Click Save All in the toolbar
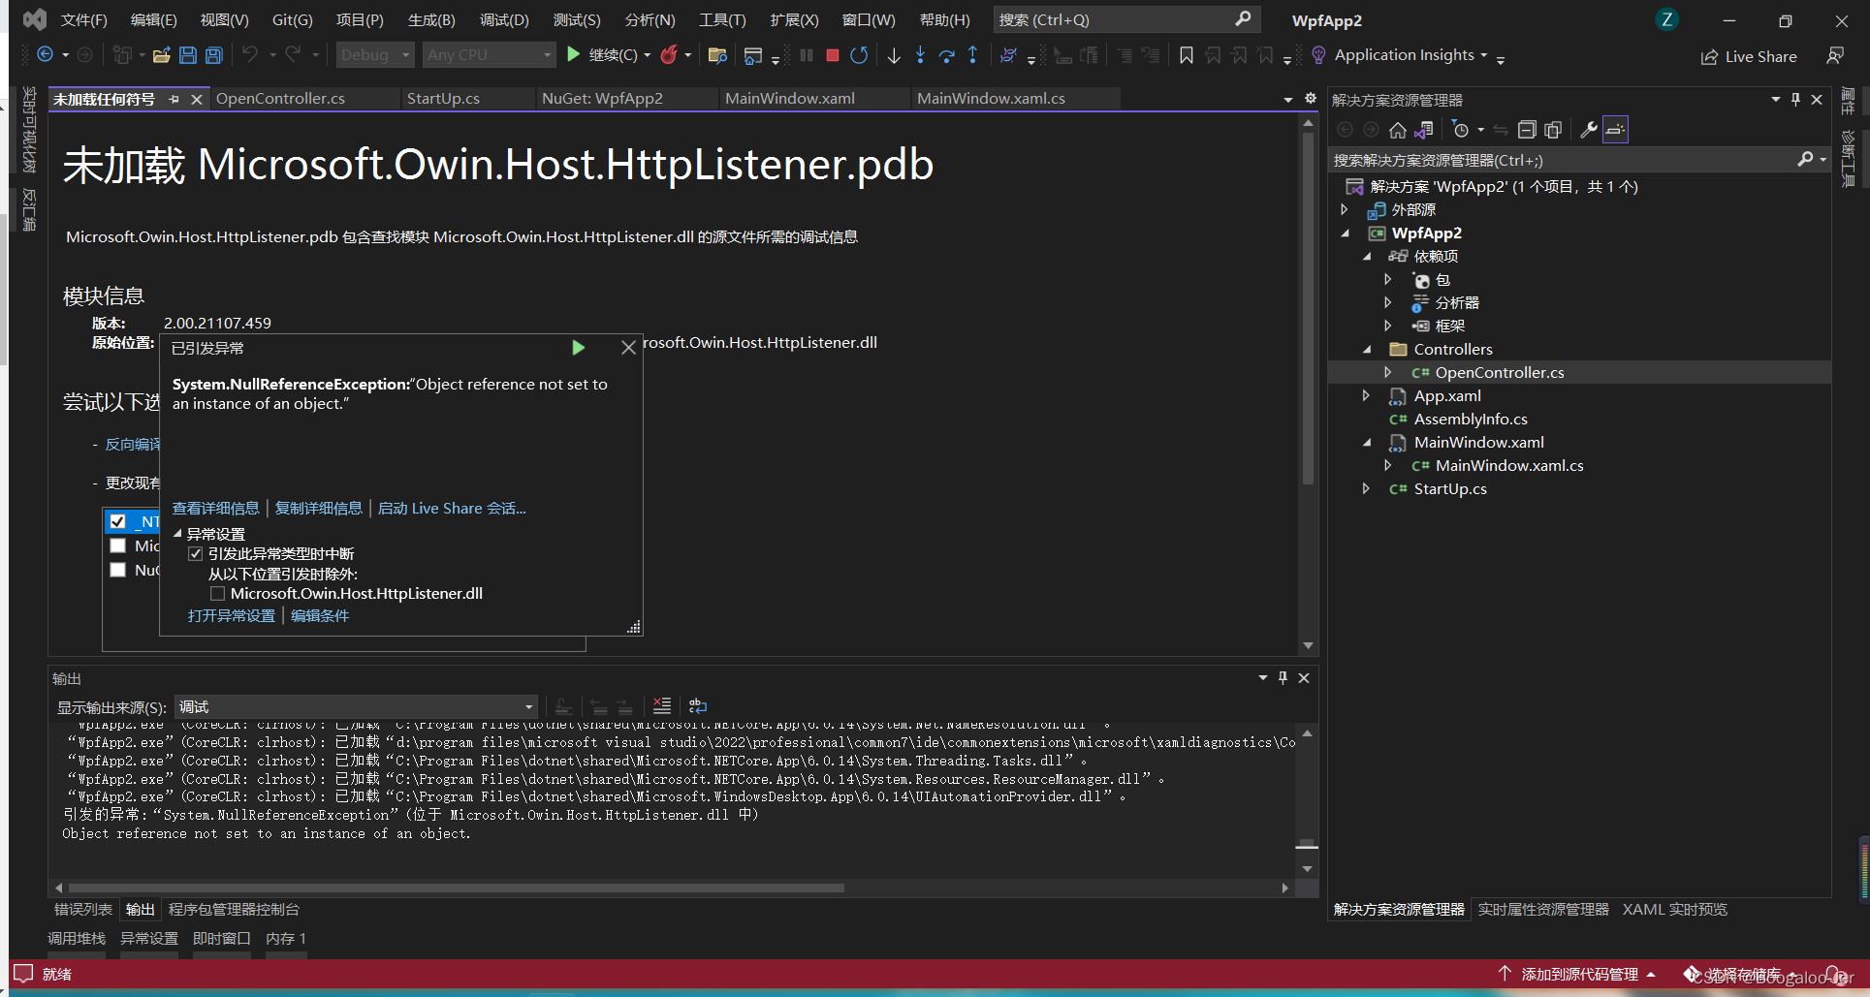 (213, 55)
